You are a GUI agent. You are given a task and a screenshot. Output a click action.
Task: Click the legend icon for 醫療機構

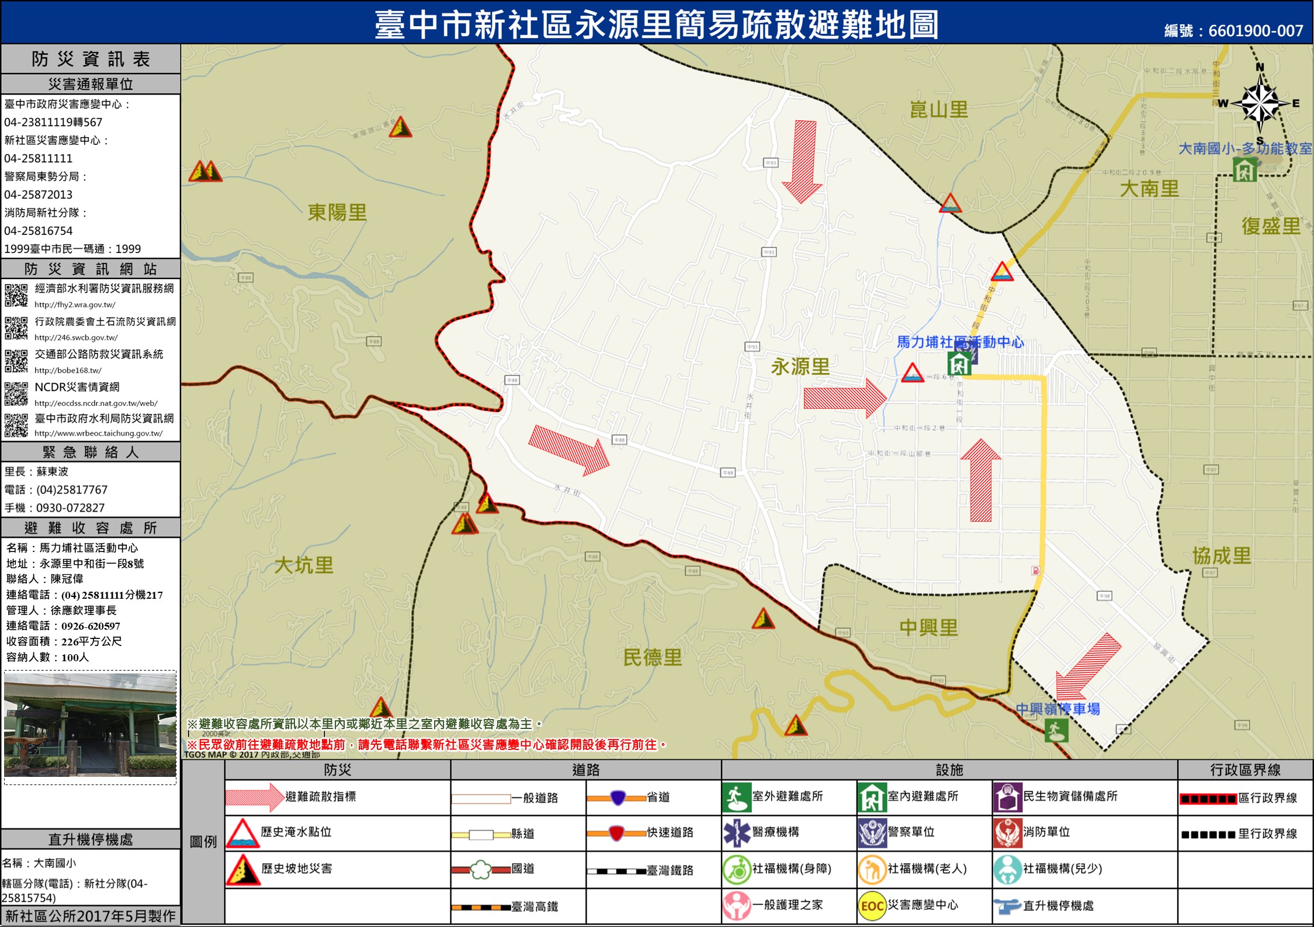pyautogui.click(x=736, y=833)
